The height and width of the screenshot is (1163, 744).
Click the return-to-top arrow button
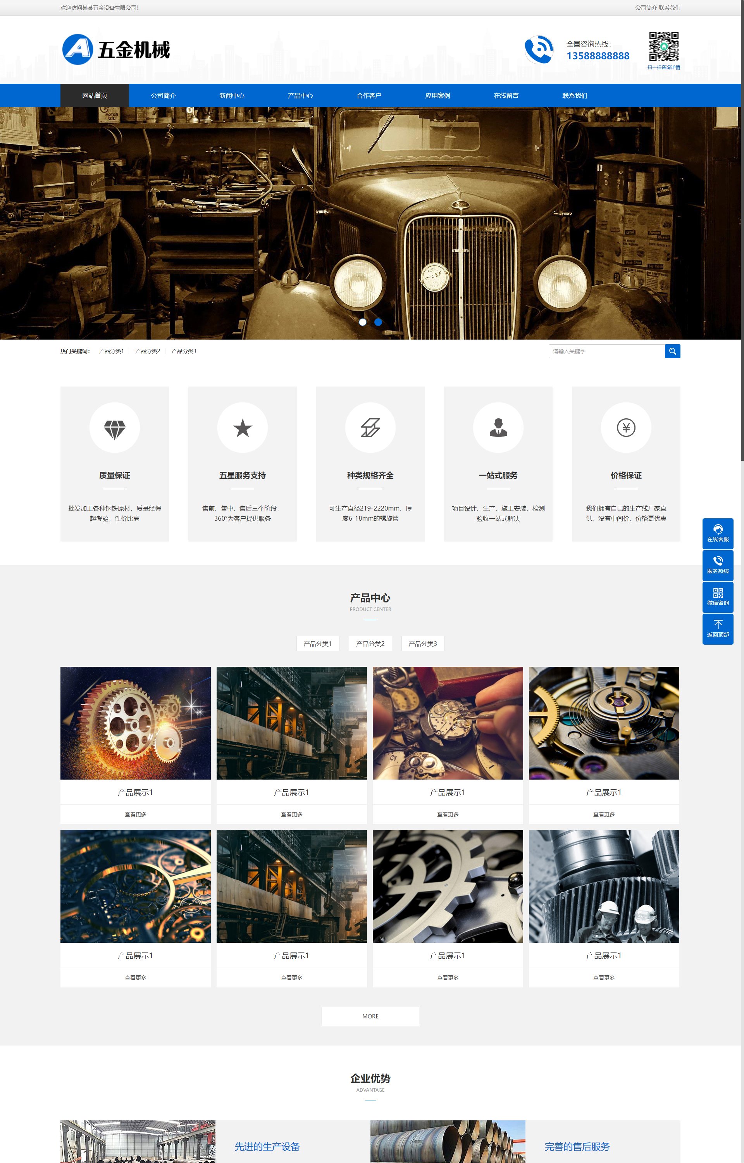pos(717,629)
